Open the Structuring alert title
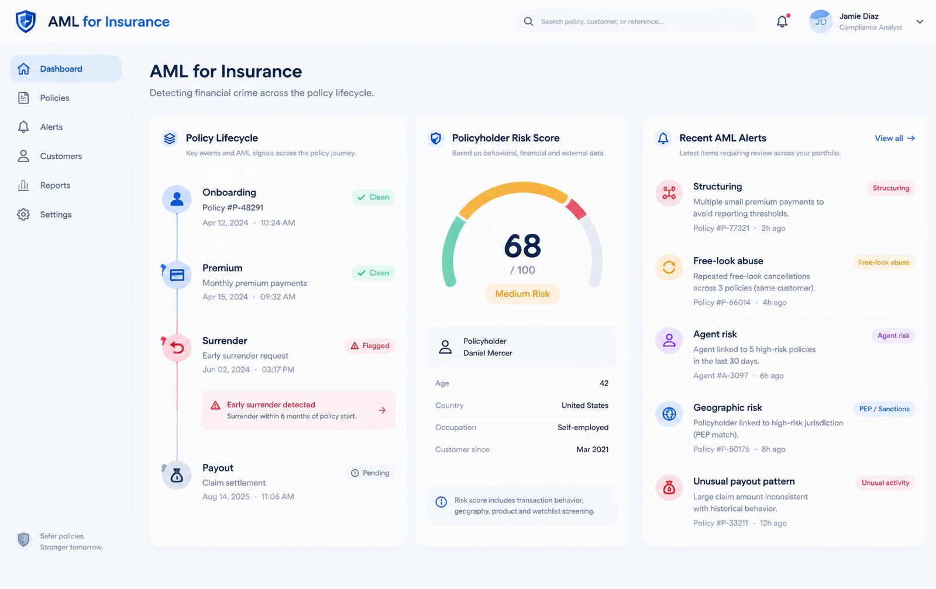Screen dimensions: 936x589 coord(717,186)
